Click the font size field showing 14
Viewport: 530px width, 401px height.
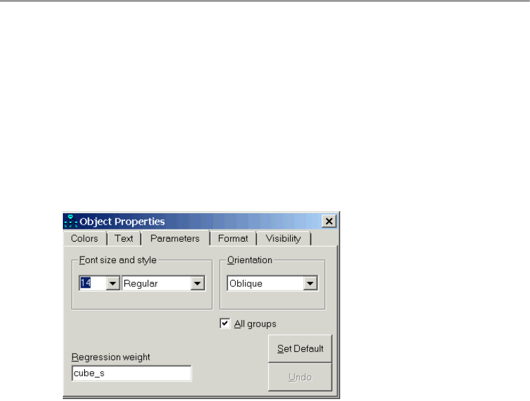click(x=93, y=283)
